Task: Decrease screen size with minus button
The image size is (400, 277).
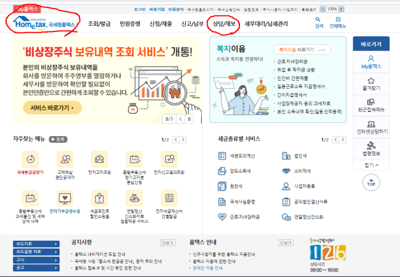Action: click(322, 9)
